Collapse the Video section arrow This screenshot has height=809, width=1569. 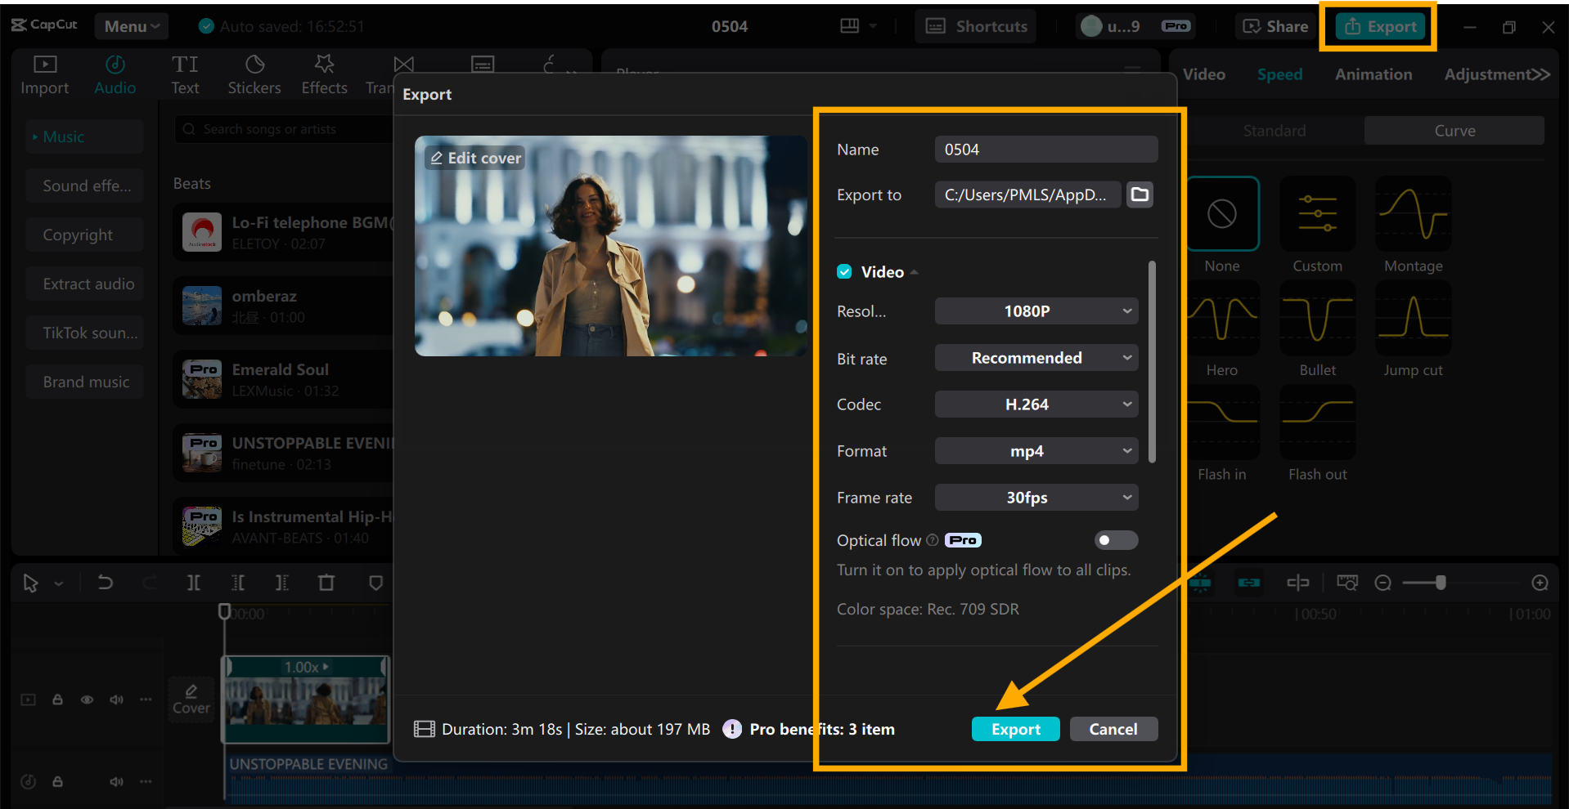[x=915, y=272]
